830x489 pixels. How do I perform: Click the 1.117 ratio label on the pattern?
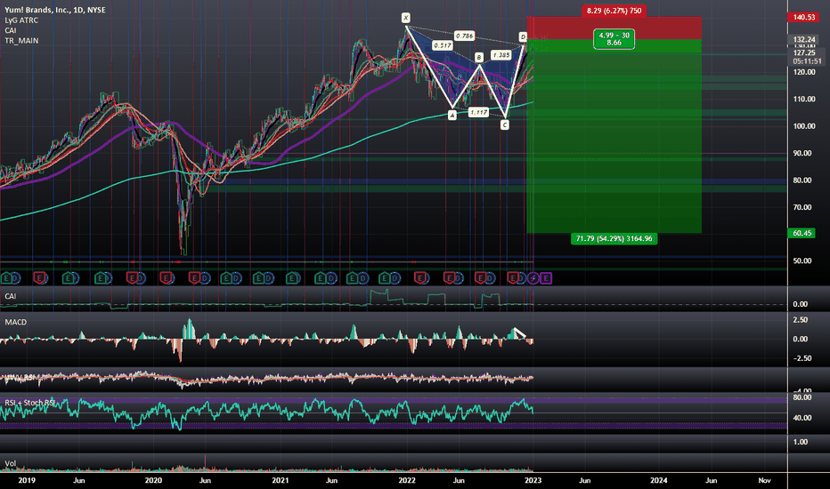(x=478, y=112)
